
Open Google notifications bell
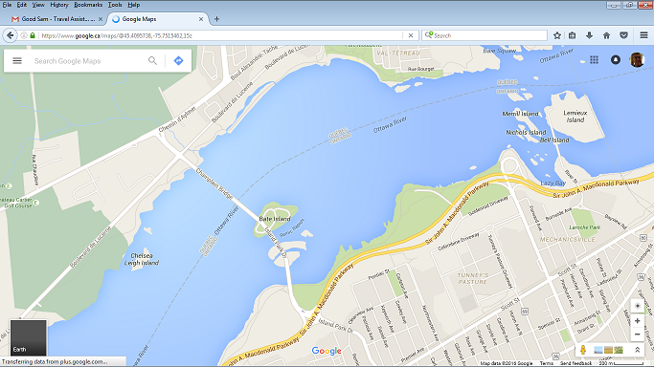615,60
